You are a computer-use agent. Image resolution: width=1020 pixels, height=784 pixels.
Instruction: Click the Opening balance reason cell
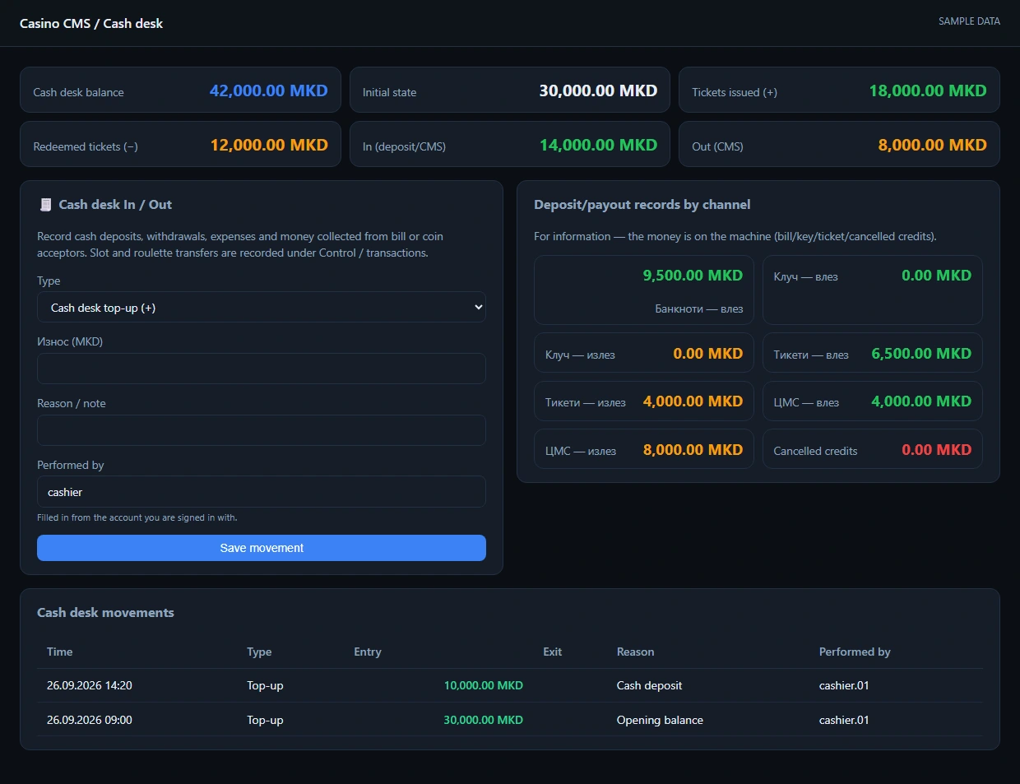[x=660, y=720]
